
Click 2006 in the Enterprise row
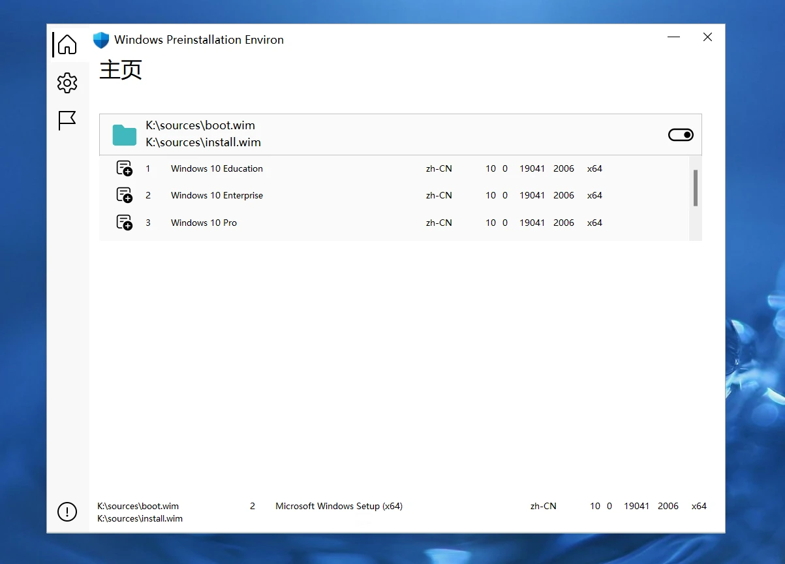pos(564,195)
